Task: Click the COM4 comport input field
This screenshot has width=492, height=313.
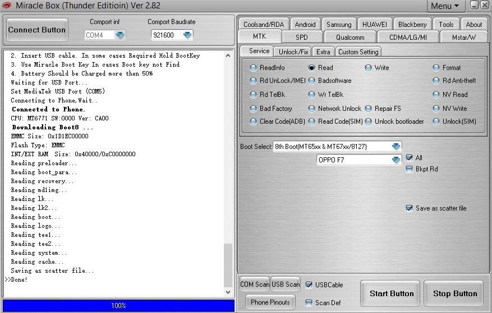Action: pos(99,35)
